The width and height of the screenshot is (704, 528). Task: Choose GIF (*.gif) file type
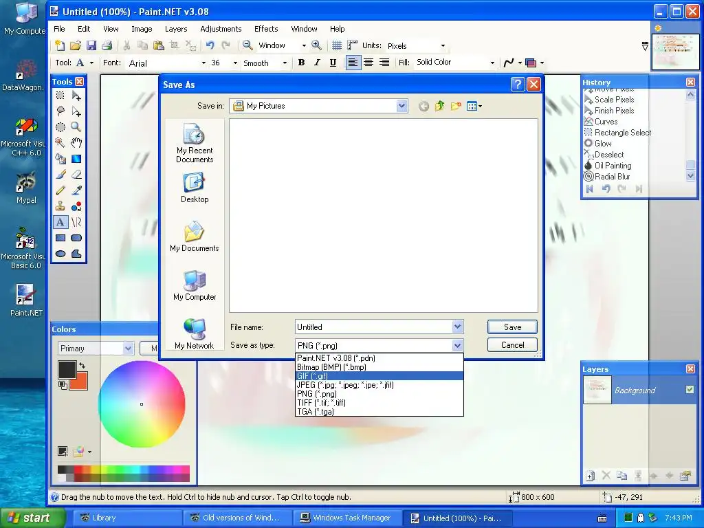(379, 376)
